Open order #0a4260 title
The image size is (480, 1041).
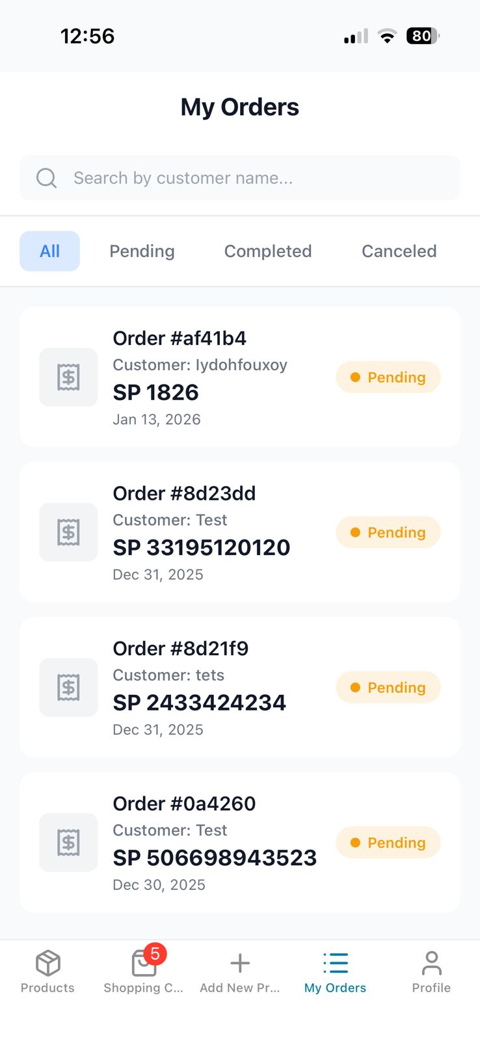click(x=184, y=804)
